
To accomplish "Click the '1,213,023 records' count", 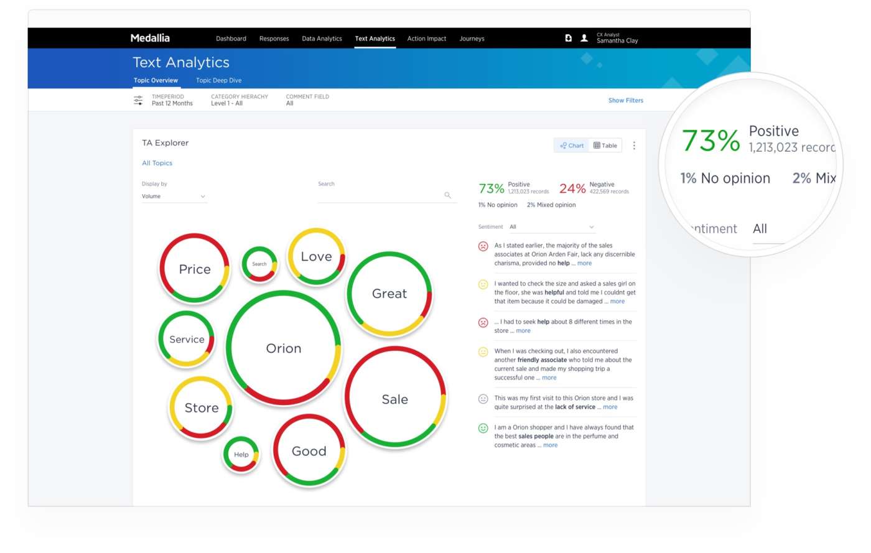I will pyautogui.click(x=528, y=192).
